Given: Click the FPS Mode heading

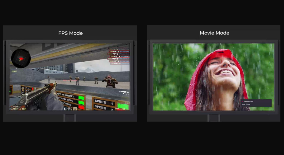Looking at the screenshot, I should click(70, 33).
